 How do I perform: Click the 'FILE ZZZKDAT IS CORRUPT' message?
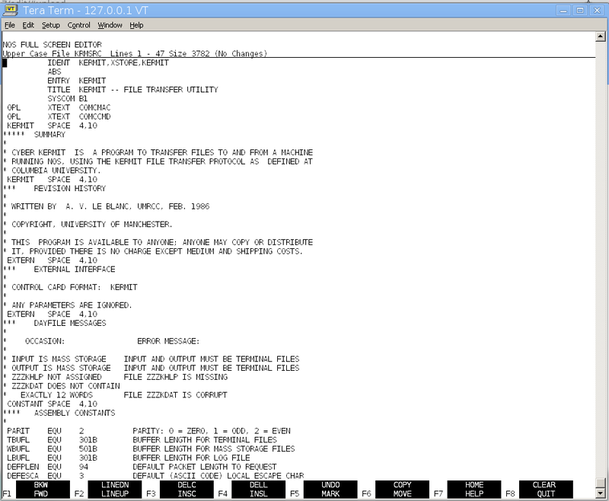pyautogui.click(x=176, y=395)
